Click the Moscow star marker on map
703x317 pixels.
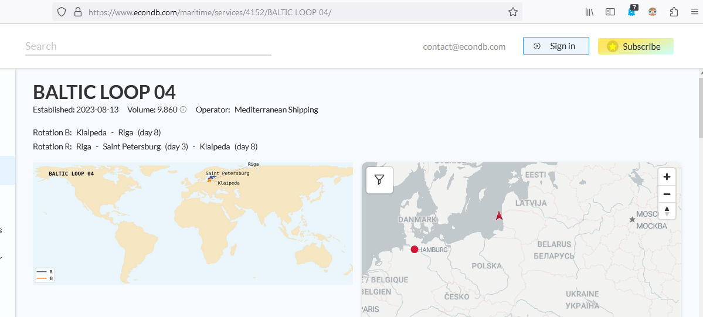(x=632, y=219)
